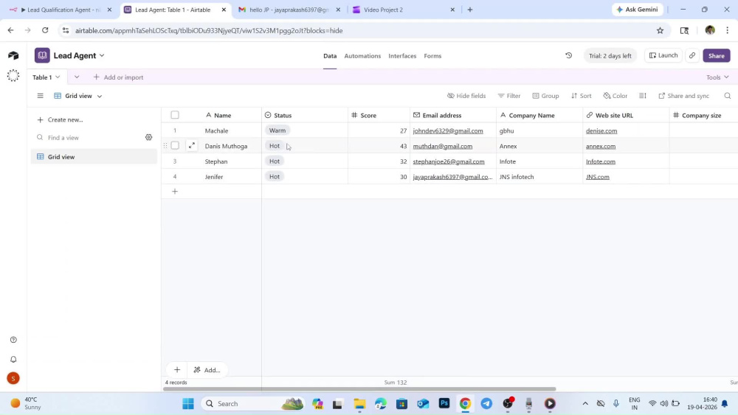Click the Hot status tag on the Stephan row
Screen dimensions: 738x415
pos(275,161)
